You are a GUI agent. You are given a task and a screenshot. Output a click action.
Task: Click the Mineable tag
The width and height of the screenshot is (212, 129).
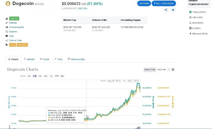(x=22, y=45)
